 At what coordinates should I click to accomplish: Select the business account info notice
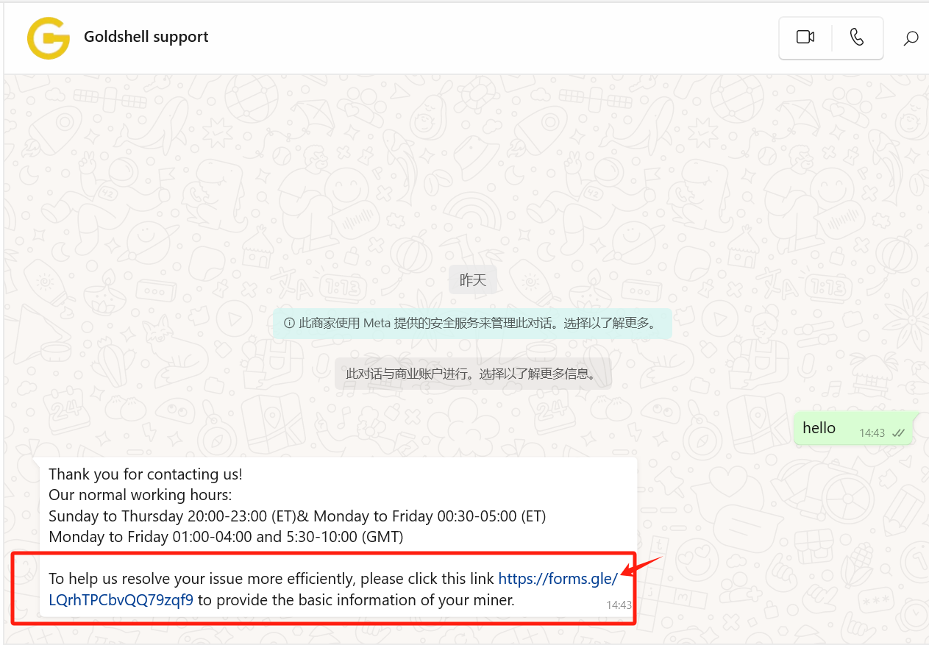[x=472, y=374]
